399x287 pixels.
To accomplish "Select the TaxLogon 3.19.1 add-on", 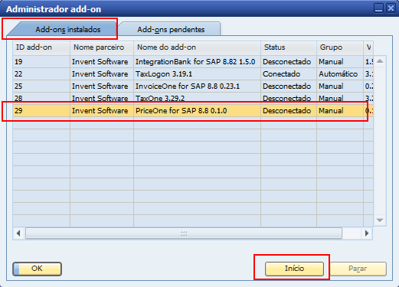I will point(193,74).
